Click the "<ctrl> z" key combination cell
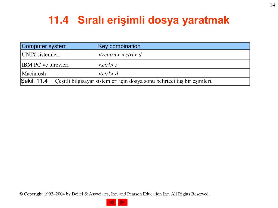The height and width of the screenshot is (208, 278). coord(173,64)
